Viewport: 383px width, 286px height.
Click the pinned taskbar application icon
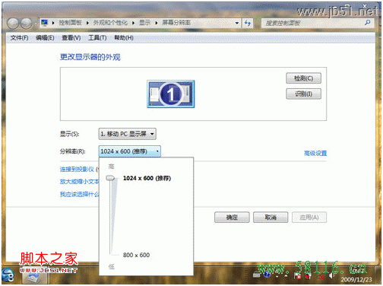point(34,277)
